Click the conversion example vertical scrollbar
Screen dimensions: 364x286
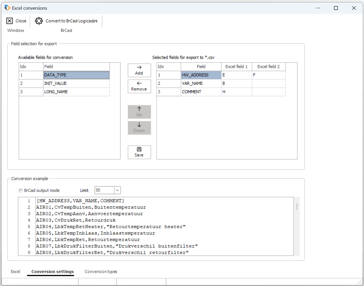pos(297,226)
